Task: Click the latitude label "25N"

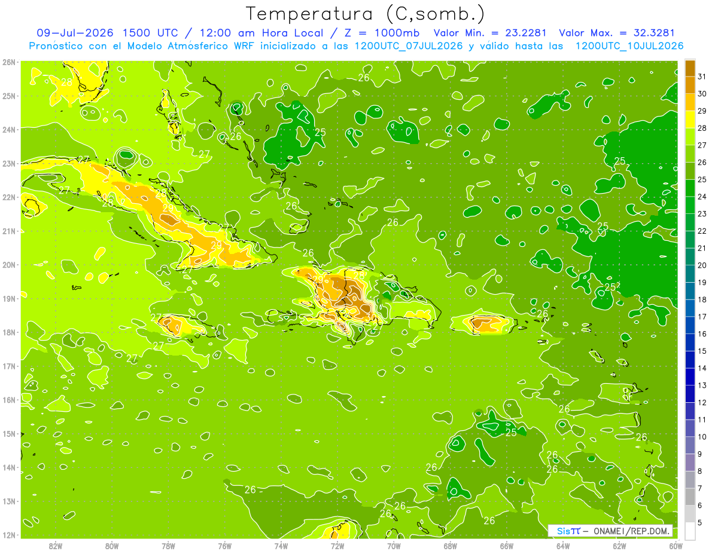Action: [x=9, y=96]
